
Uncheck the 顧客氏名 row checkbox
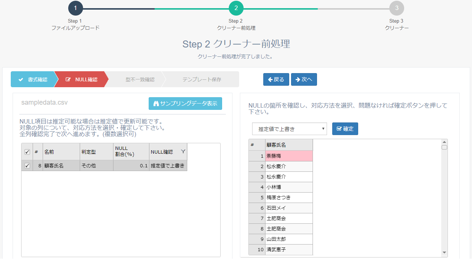pos(27,166)
